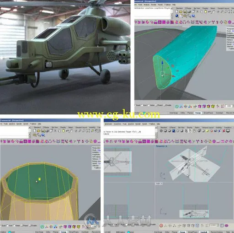Click yellow light bulb icon in four-viewport window
234x233 pixels.
207,131
